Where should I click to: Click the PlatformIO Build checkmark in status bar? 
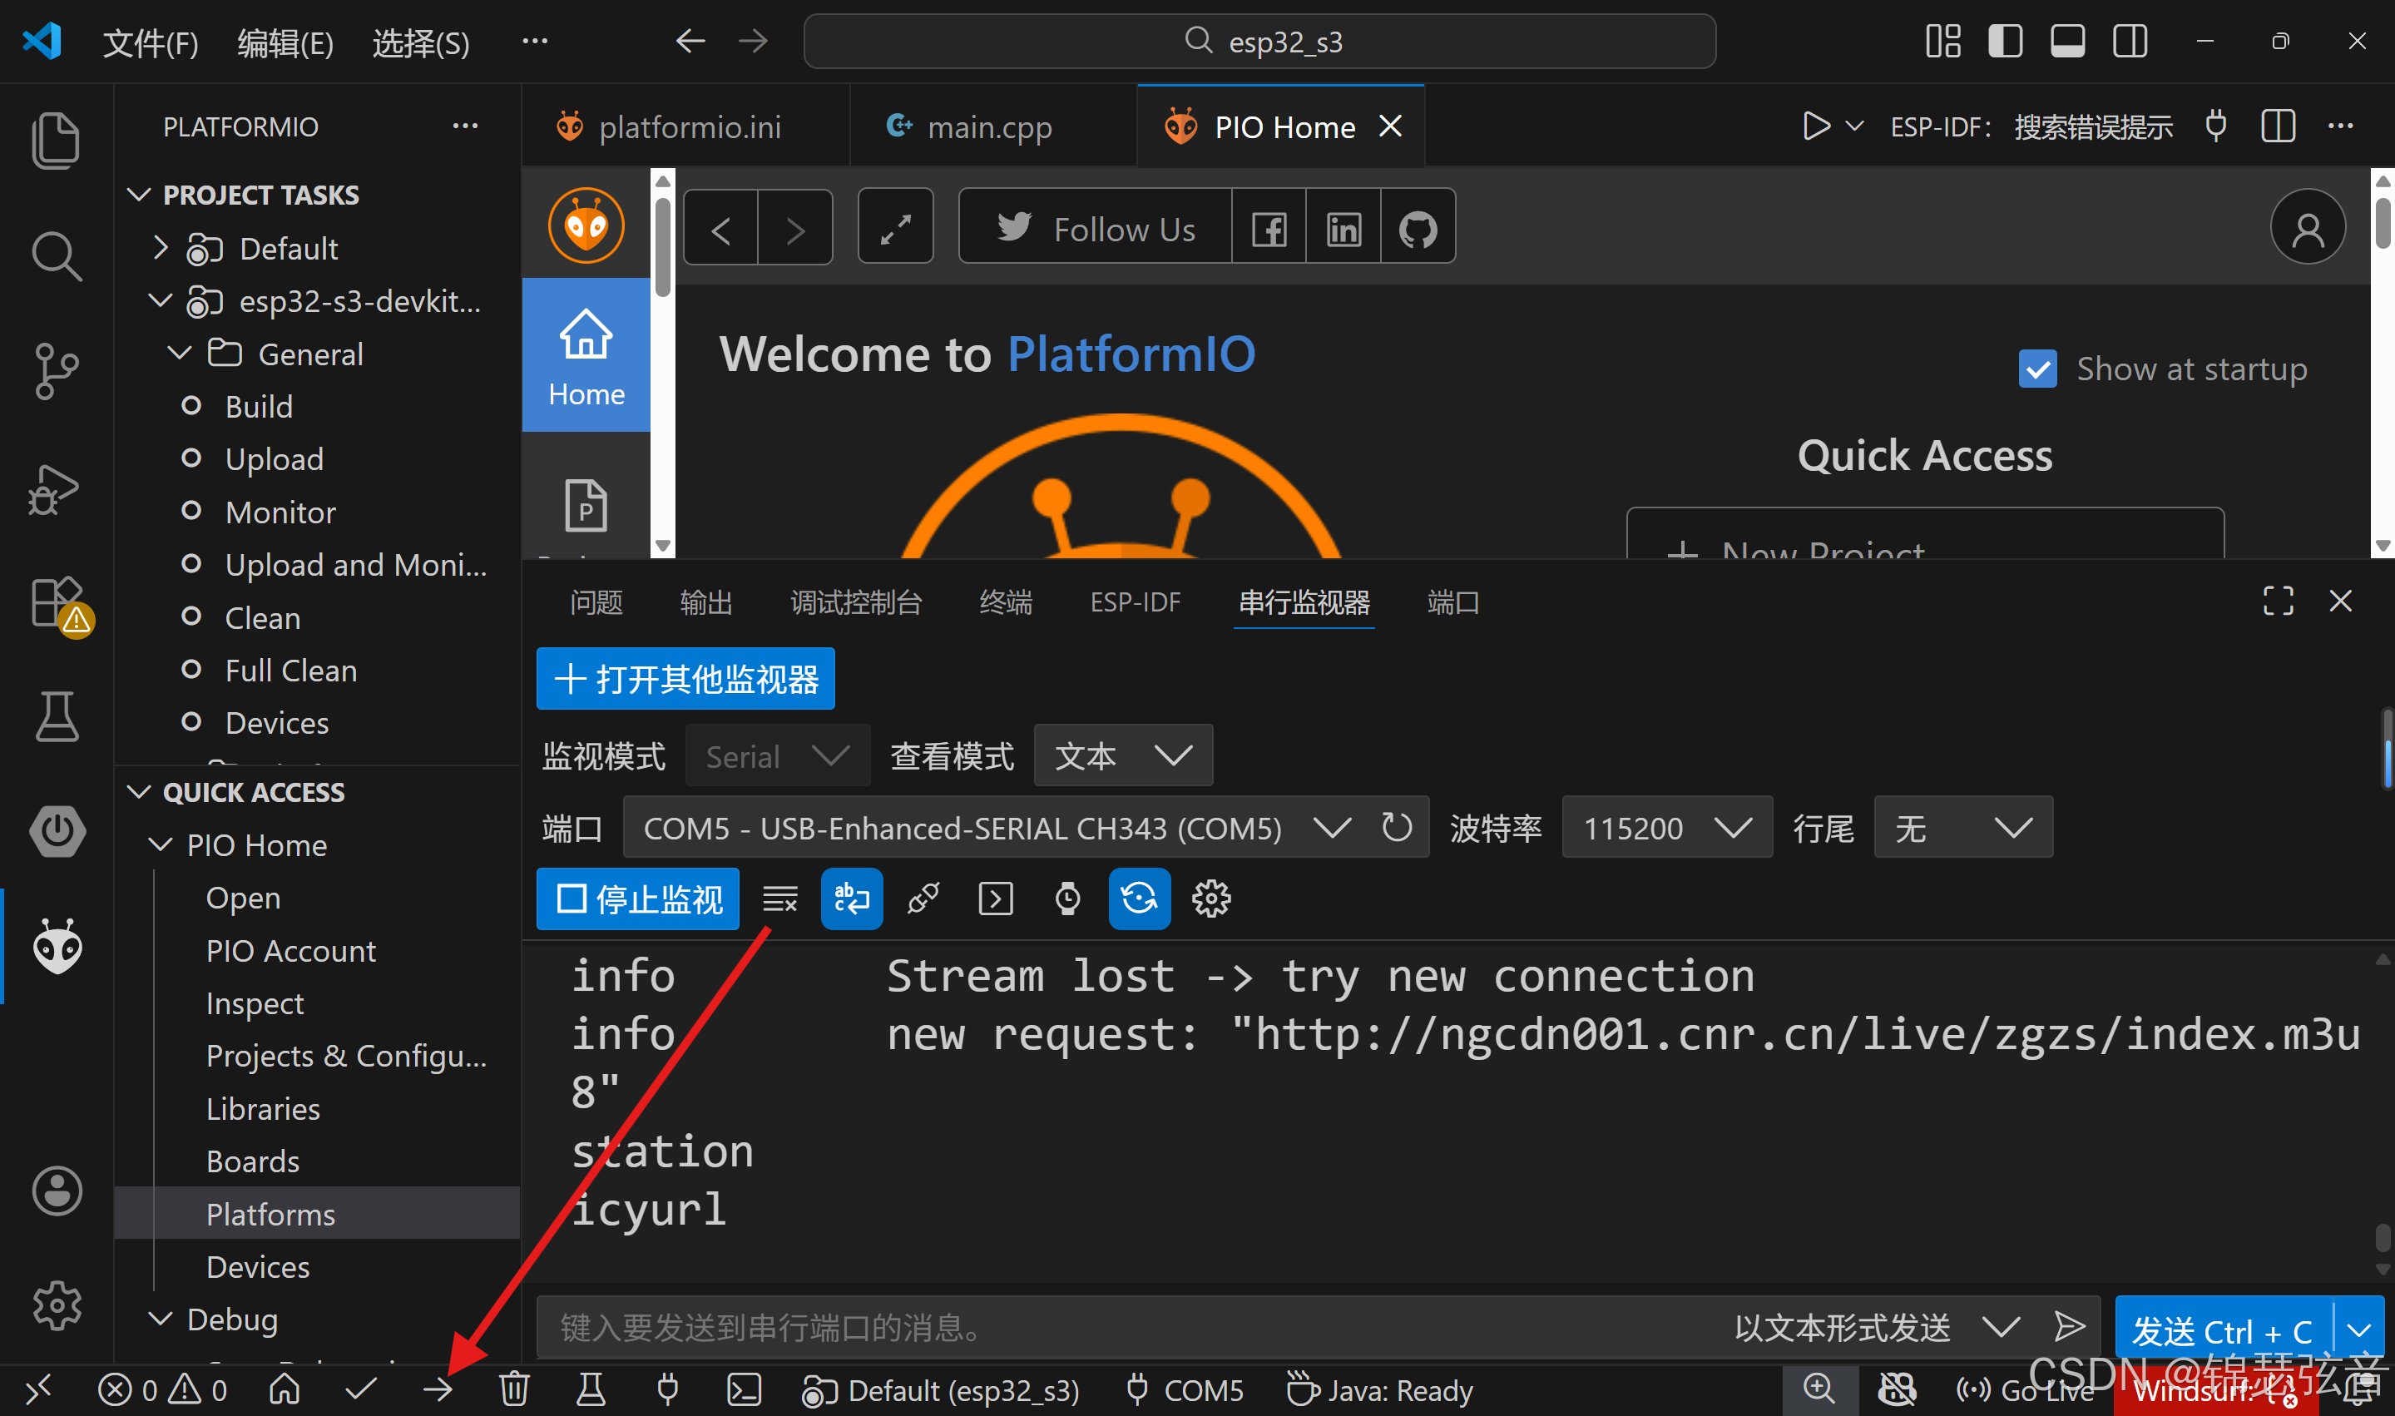point(360,1389)
